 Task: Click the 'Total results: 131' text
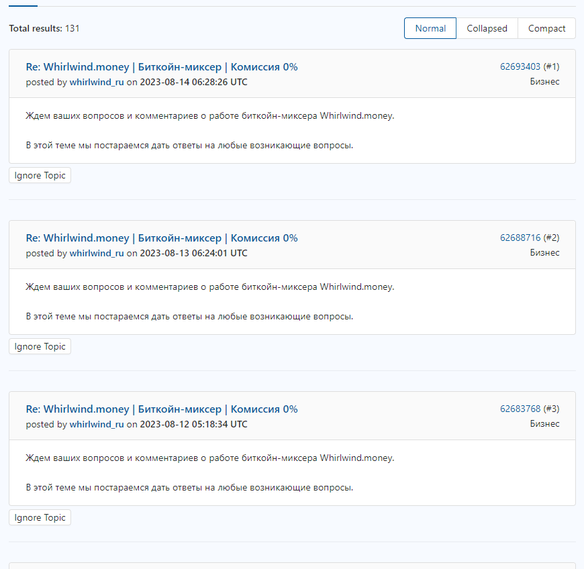tap(44, 29)
